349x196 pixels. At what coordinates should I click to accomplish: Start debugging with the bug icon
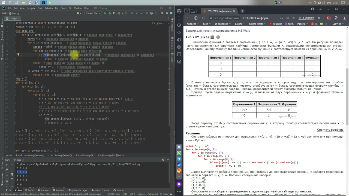tap(110, 13)
